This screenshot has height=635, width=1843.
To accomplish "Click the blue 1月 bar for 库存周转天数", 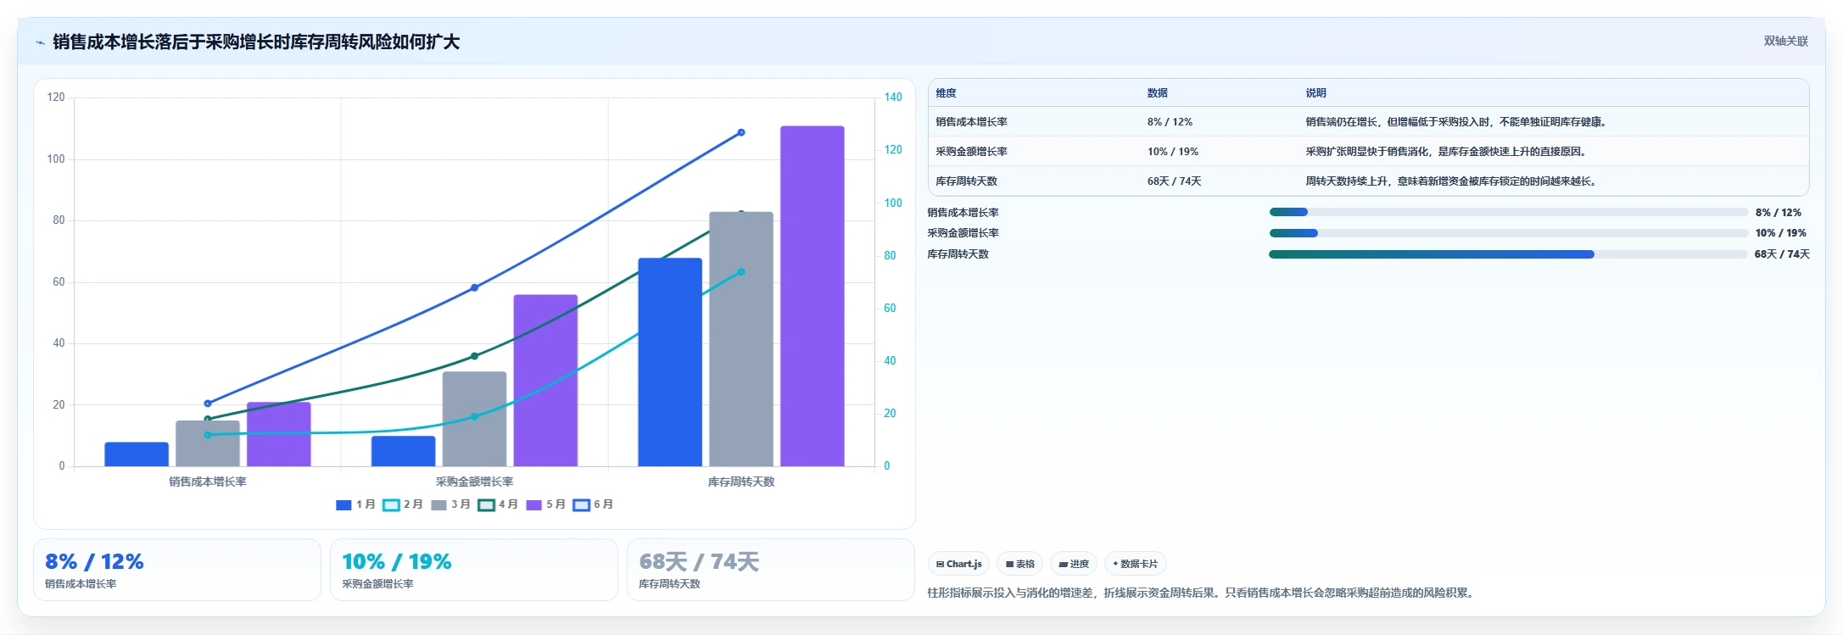I will point(670,362).
